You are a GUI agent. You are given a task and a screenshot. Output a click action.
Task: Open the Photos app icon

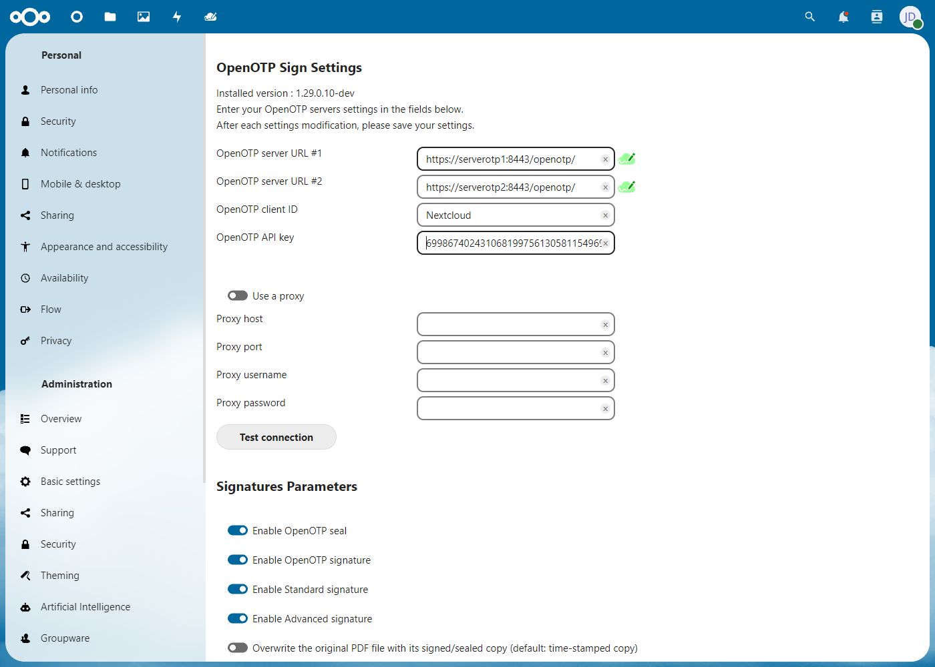pyautogui.click(x=144, y=17)
